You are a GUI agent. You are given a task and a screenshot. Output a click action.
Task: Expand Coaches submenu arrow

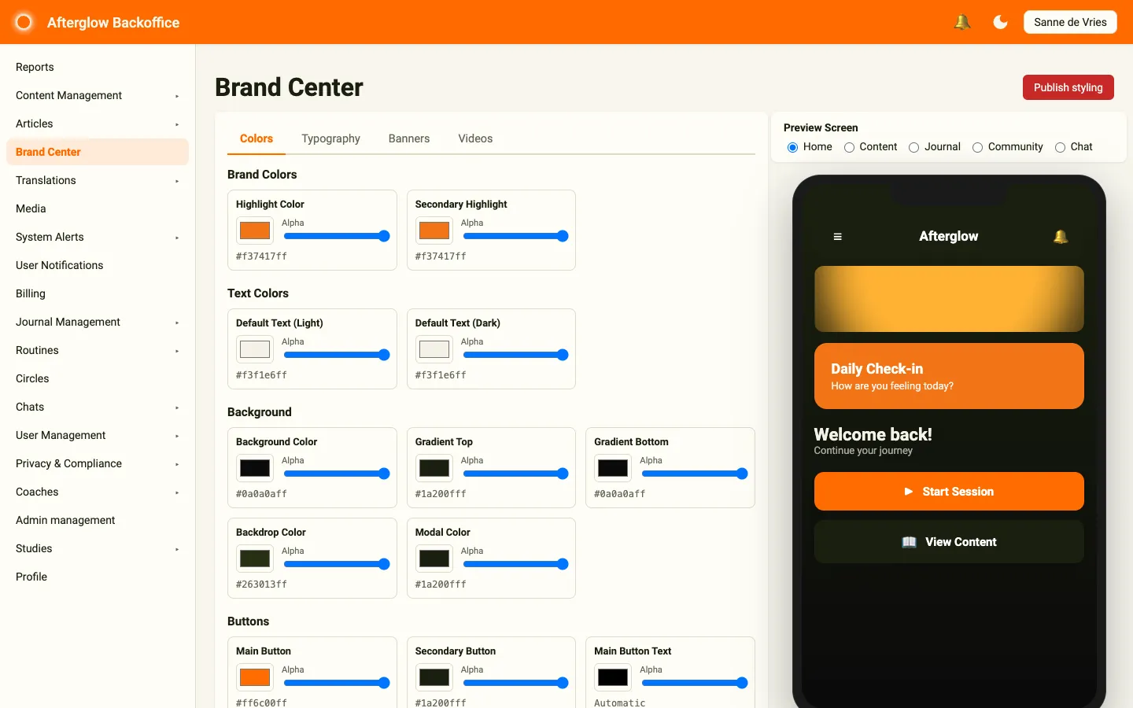pos(177,492)
